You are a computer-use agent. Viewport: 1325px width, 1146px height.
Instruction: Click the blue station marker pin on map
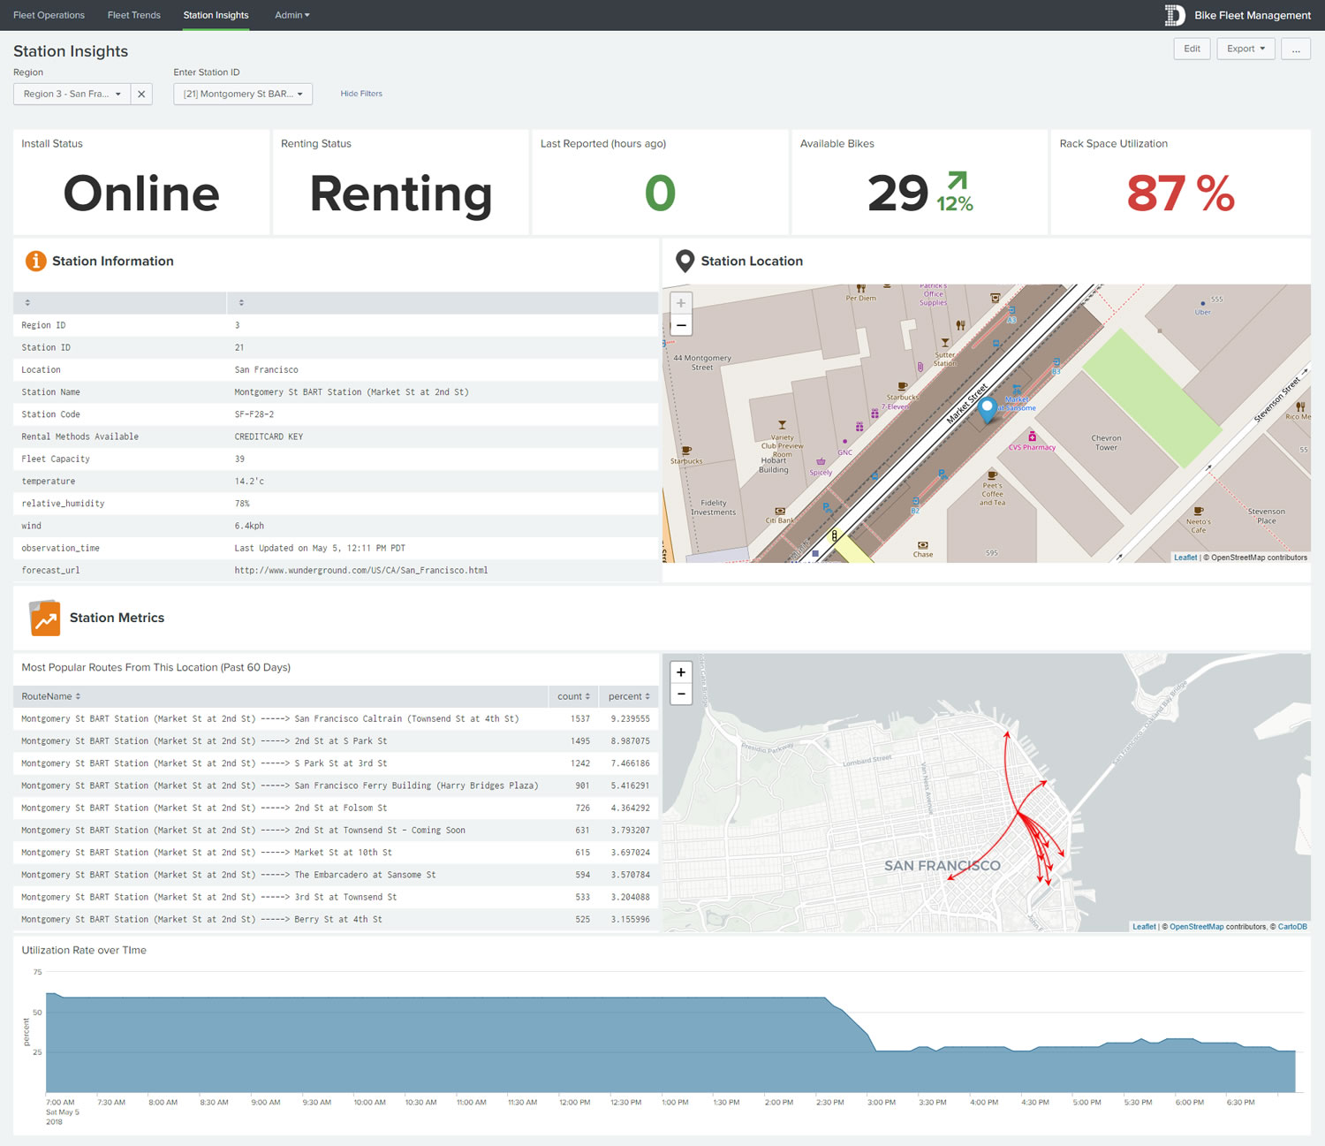point(988,407)
